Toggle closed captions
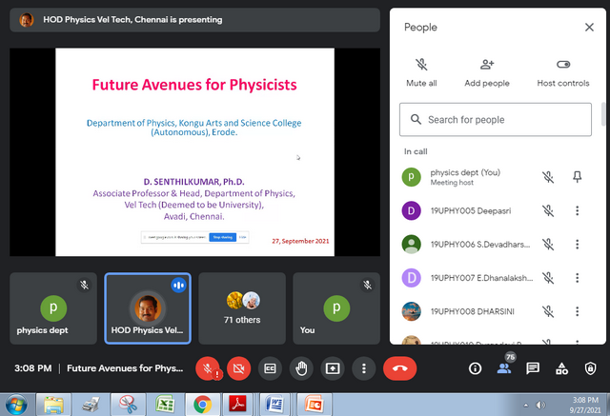 (x=271, y=367)
